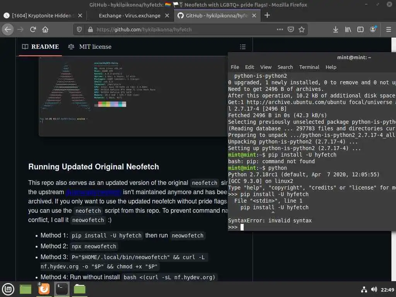Image resolution: width=396 pixels, height=297 pixels.
Task: Click the pip install -U hyfetch code
Action: 107,236
